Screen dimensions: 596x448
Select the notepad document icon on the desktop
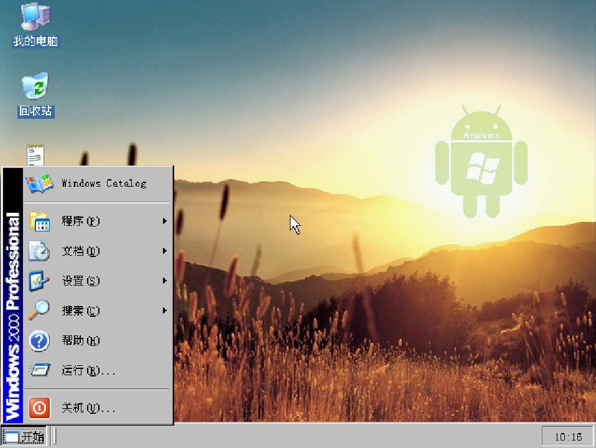tap(35, 155)
